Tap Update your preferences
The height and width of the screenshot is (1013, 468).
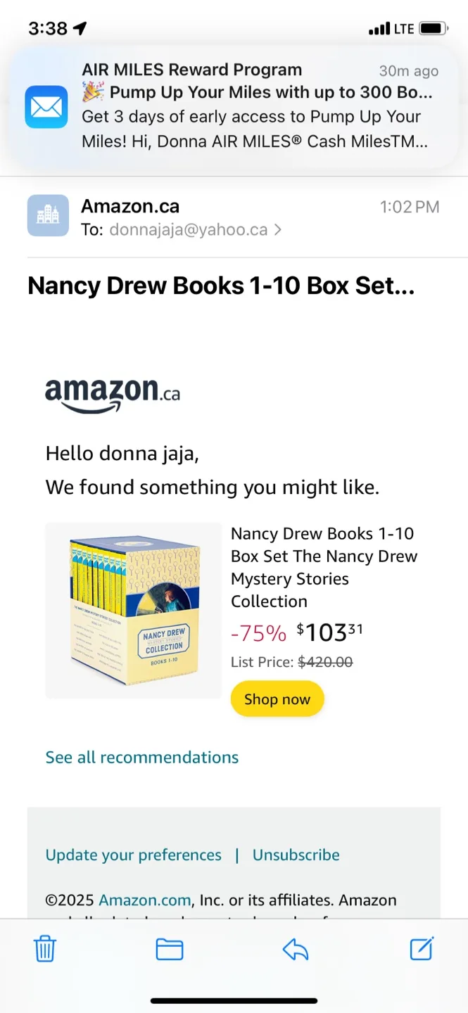click(x=133, y=855)
